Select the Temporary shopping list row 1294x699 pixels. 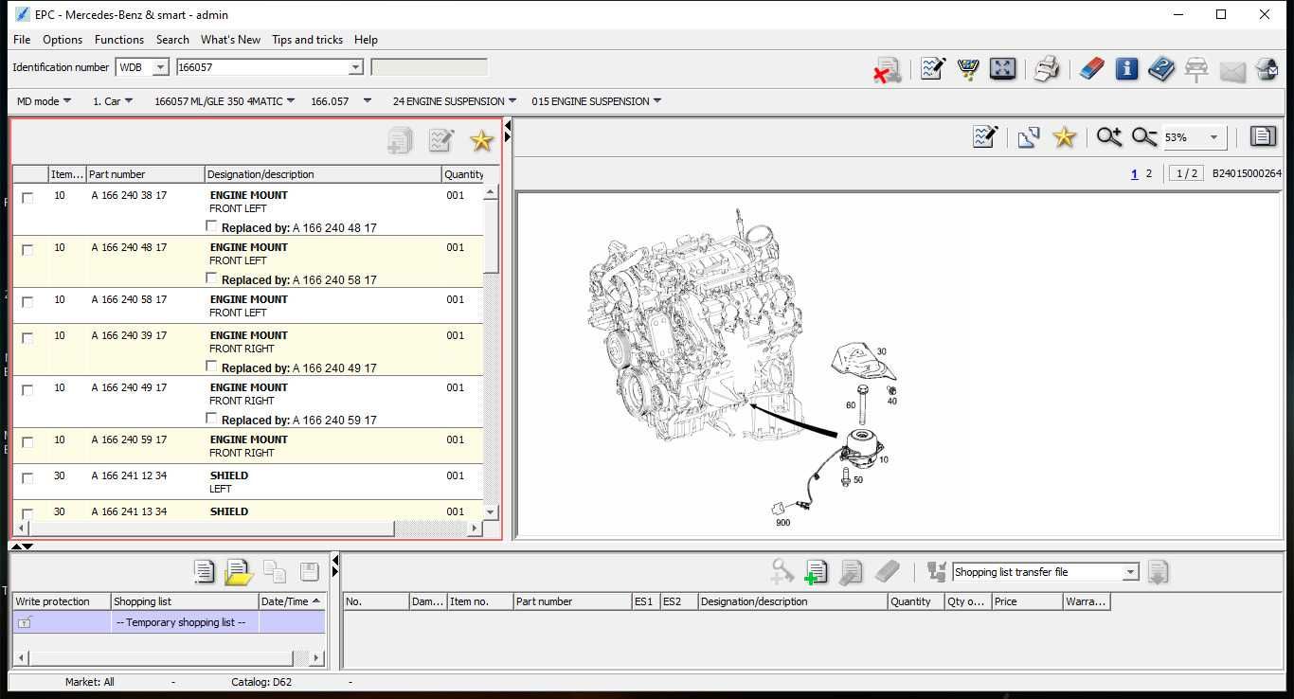pyautogui.click(x=169, y=622)
